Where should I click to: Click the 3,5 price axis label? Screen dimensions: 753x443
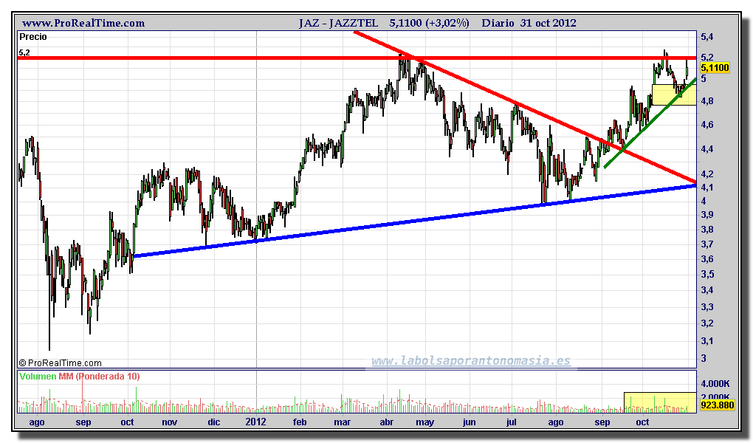tap(706, 275)
